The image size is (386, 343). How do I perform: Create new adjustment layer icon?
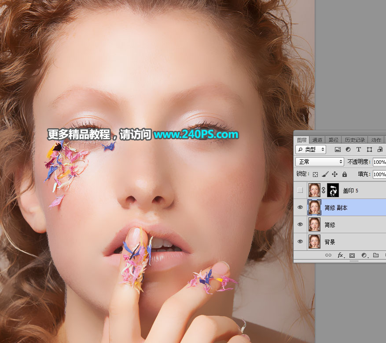click(364, 255)
